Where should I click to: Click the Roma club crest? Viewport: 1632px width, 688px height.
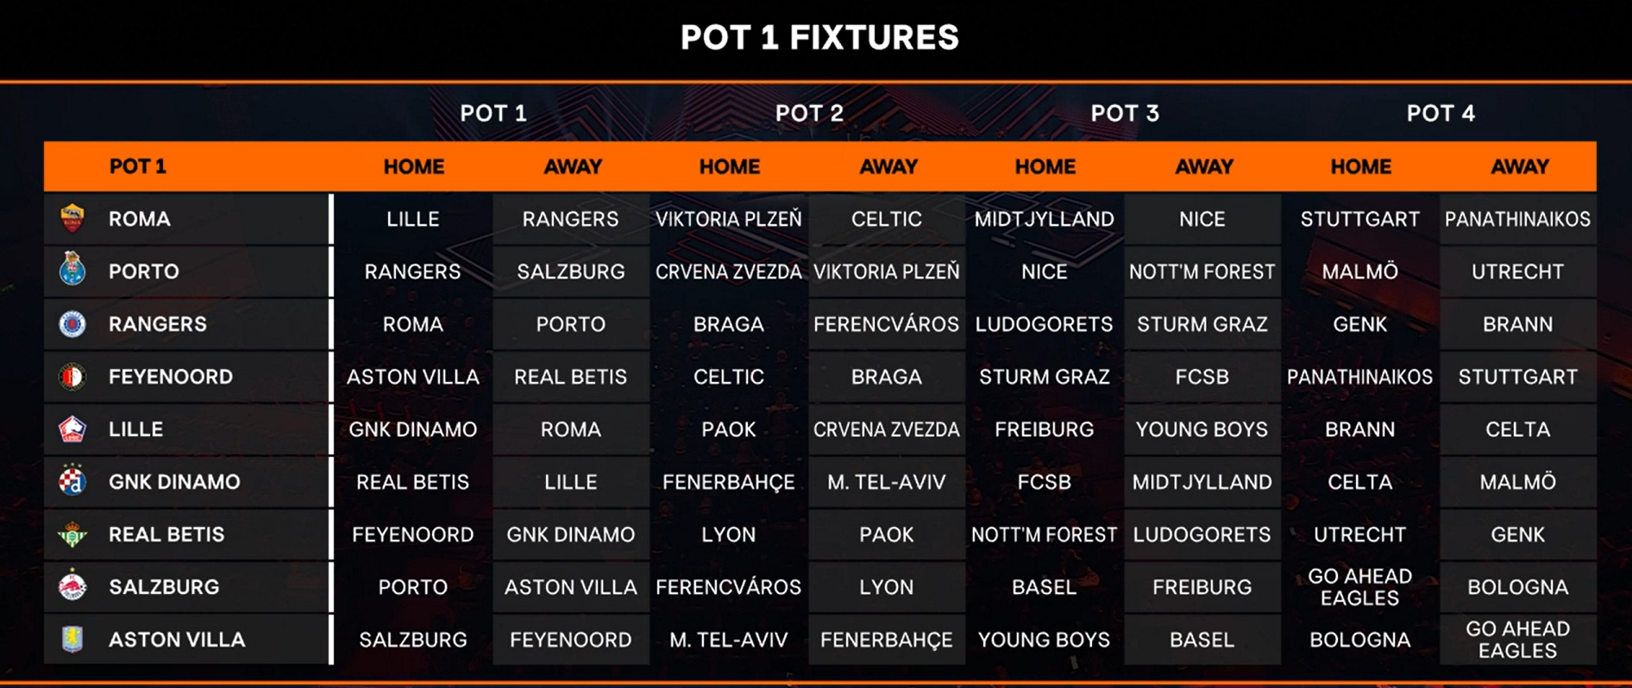[72, 219]
